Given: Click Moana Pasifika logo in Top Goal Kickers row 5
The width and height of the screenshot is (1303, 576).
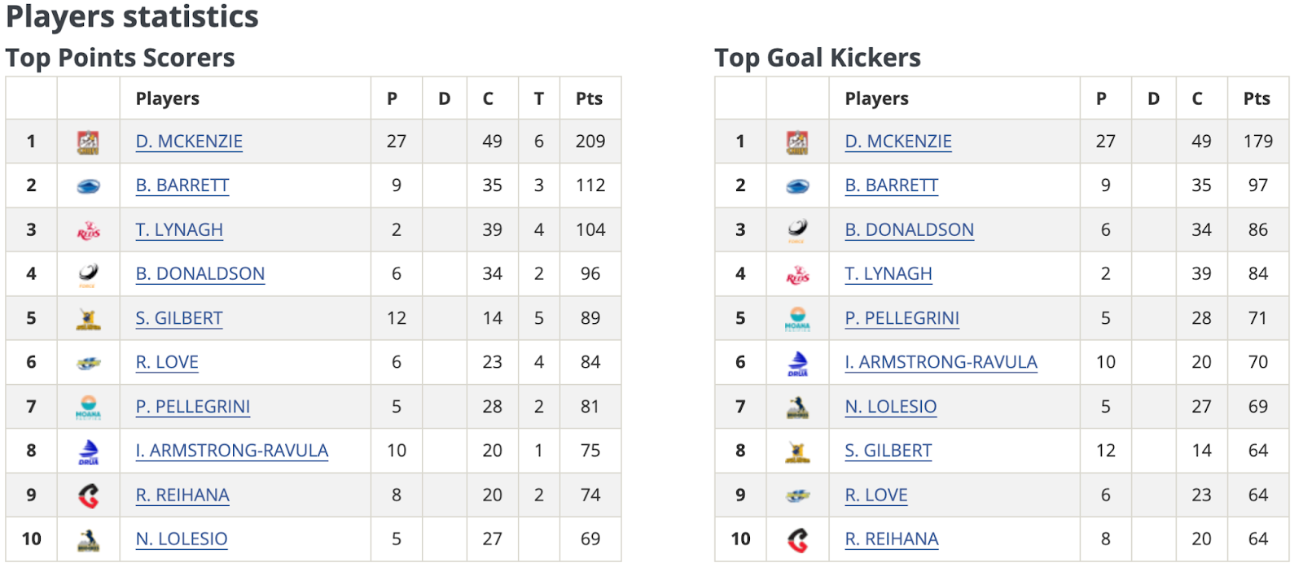Looking at the screenshot, I should click(x=797, y=319).
